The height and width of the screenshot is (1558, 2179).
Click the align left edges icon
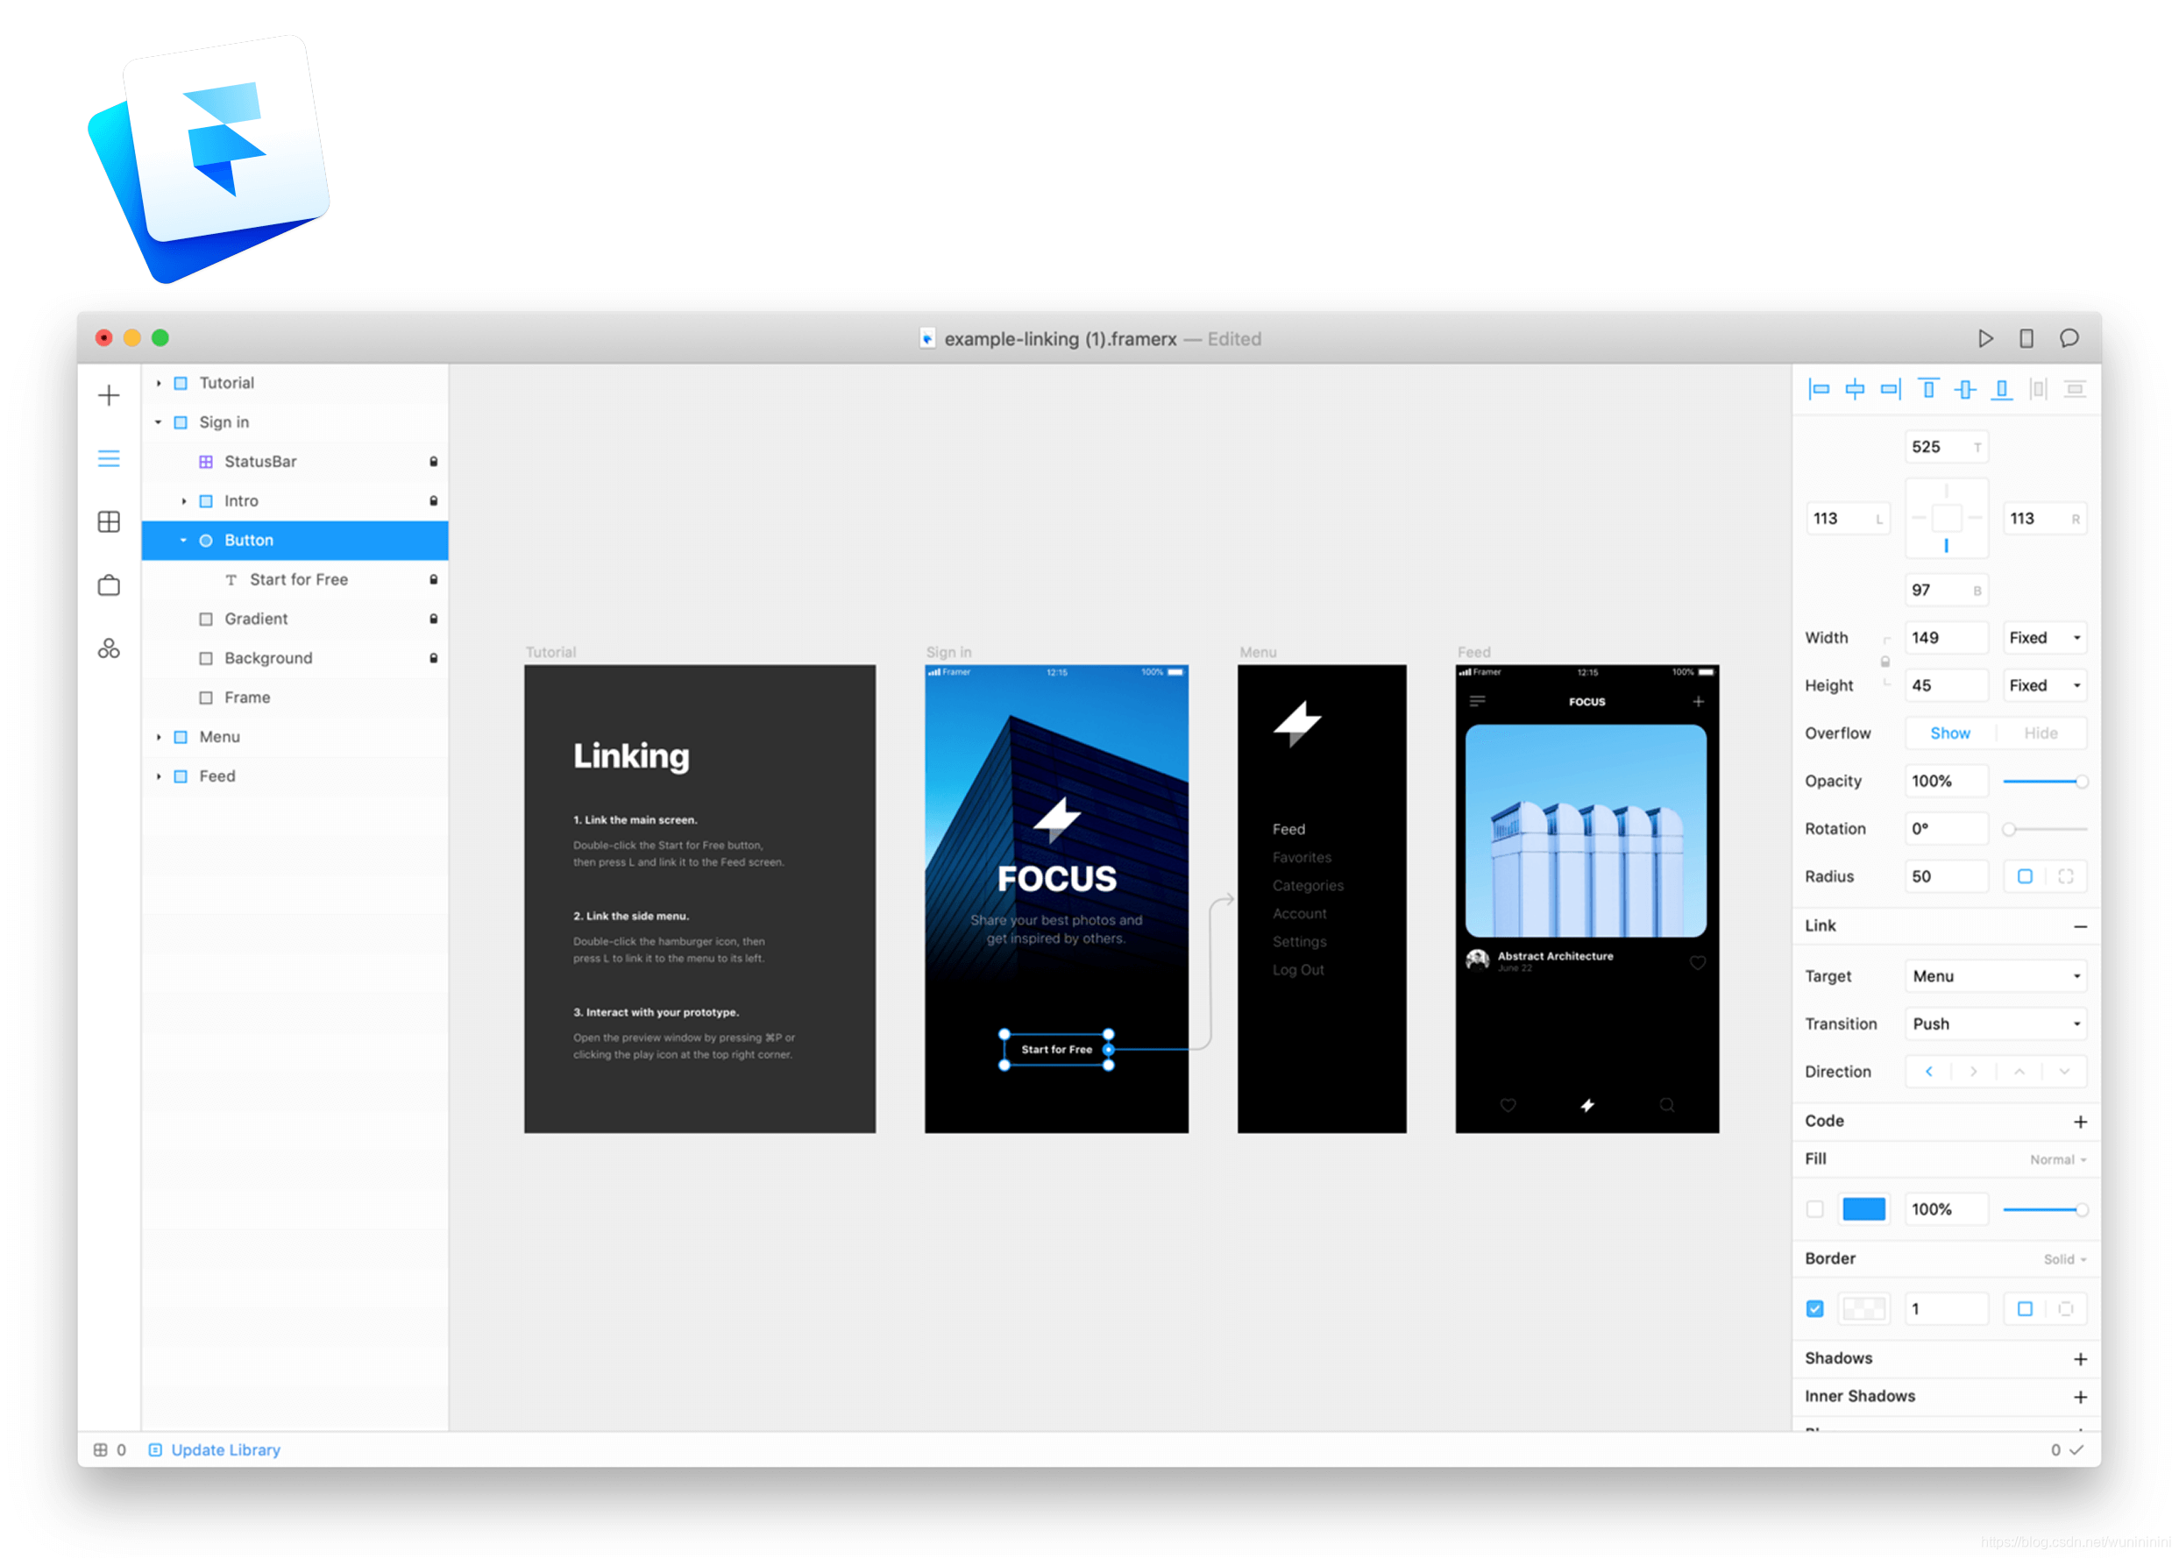click(1818, 389)
